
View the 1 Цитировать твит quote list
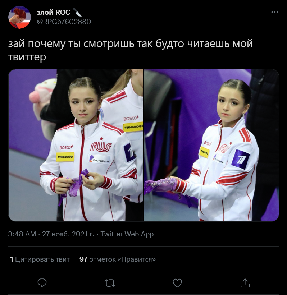coord(40,259)
